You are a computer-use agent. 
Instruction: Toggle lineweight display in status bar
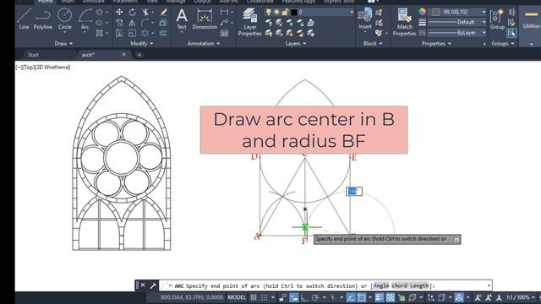(380, 297)
